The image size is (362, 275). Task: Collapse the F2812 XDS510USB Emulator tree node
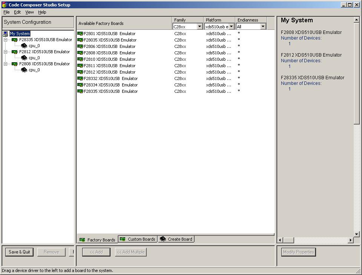[x=6, y=52]
